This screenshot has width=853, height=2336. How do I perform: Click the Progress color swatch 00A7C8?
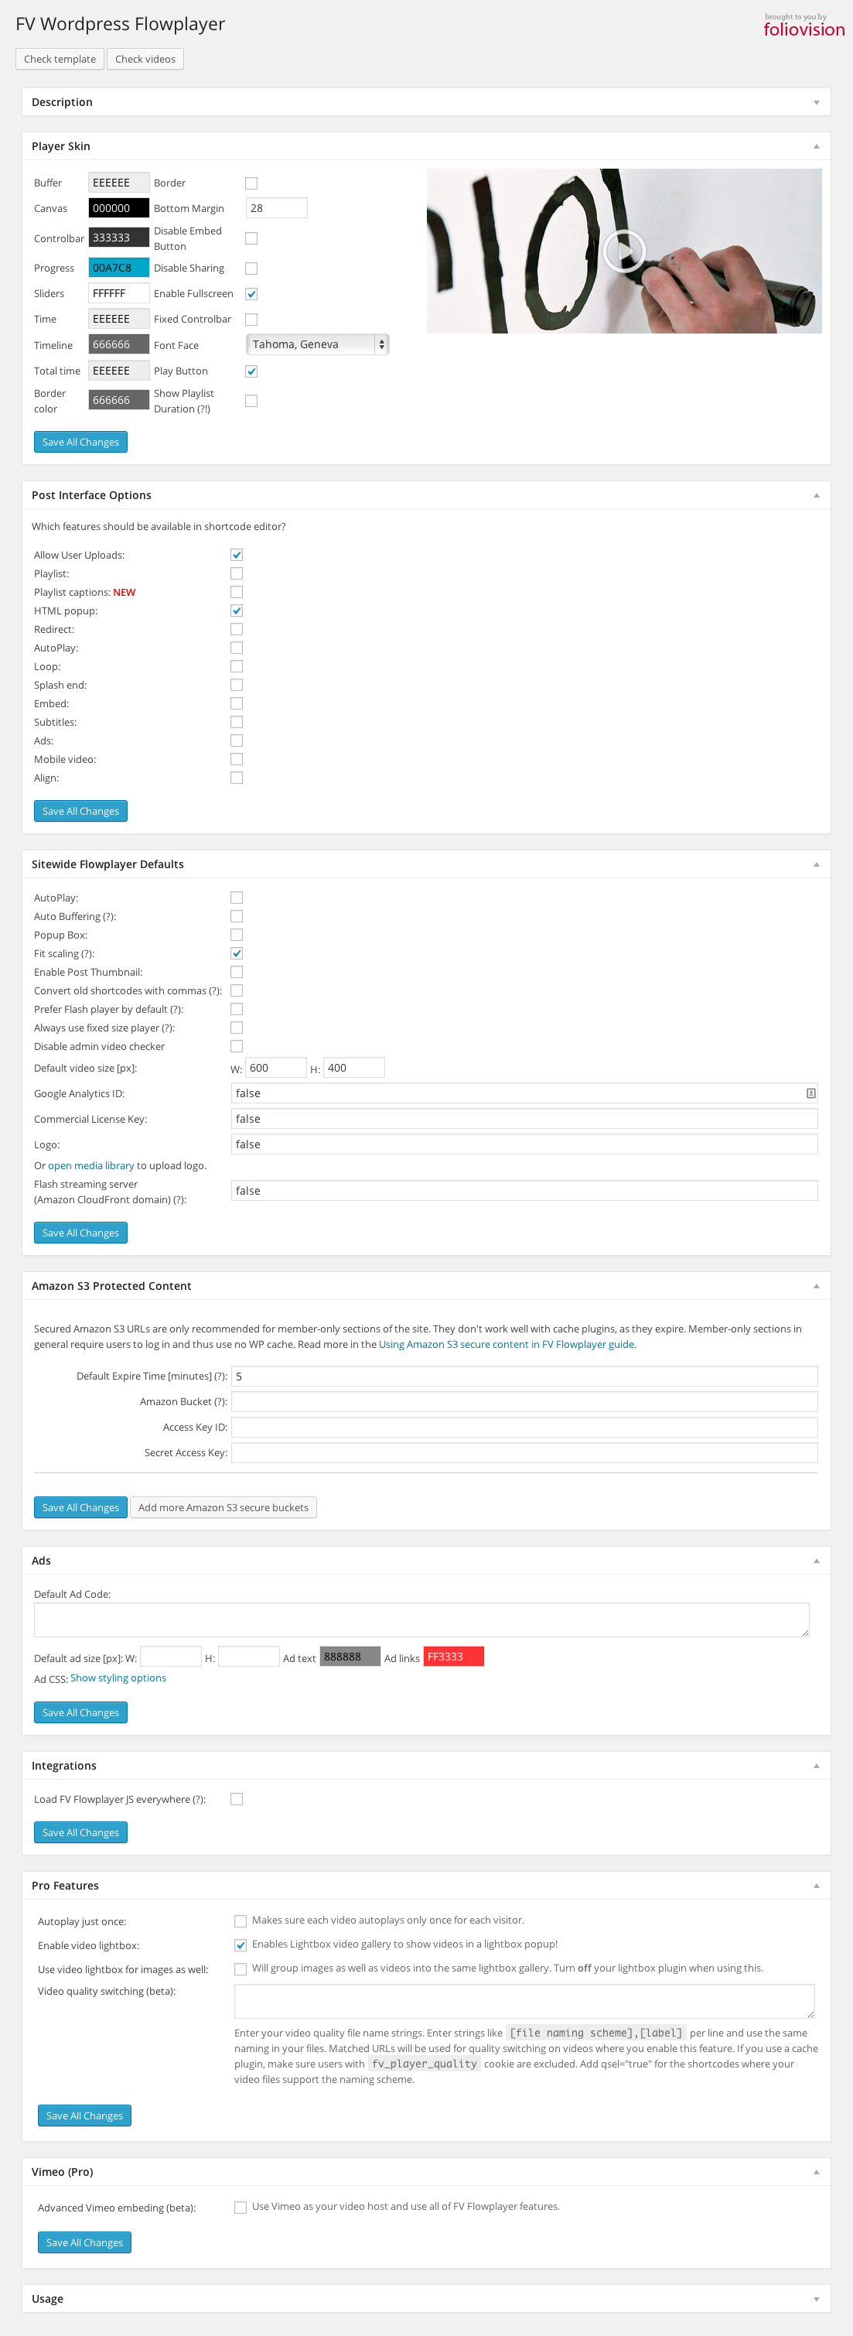tap(118, 268)
